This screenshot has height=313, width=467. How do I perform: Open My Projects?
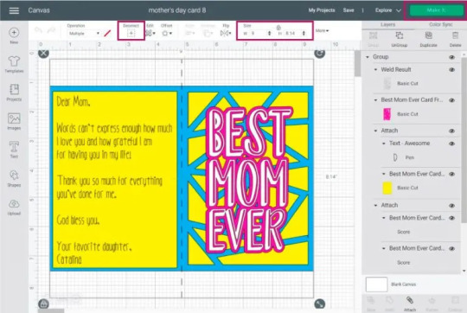pos(322,10)
